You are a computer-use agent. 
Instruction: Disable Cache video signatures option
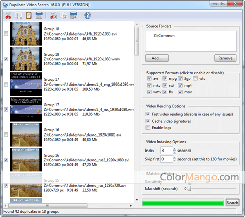point(148,121)
